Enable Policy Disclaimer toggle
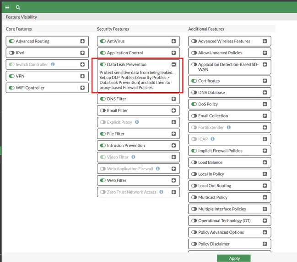Viewport: 297px width, 262px height. tap(194, 244)
